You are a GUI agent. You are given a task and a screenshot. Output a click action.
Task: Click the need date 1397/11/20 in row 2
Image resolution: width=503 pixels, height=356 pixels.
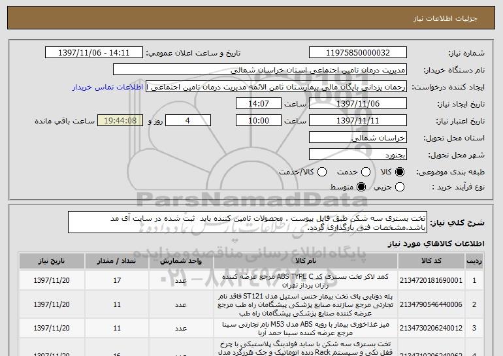pos(52,304)
